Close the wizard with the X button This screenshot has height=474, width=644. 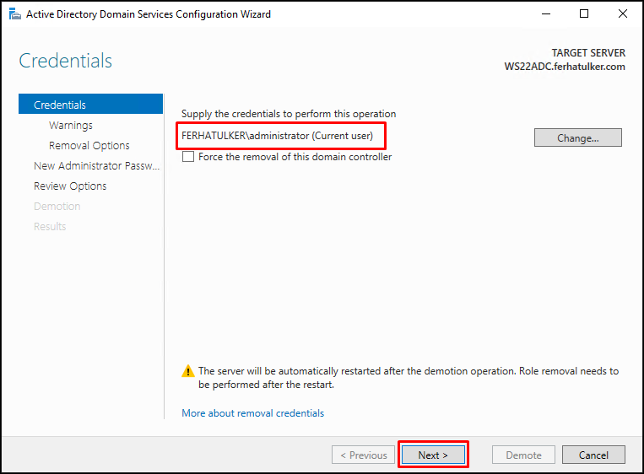point(623,14)
